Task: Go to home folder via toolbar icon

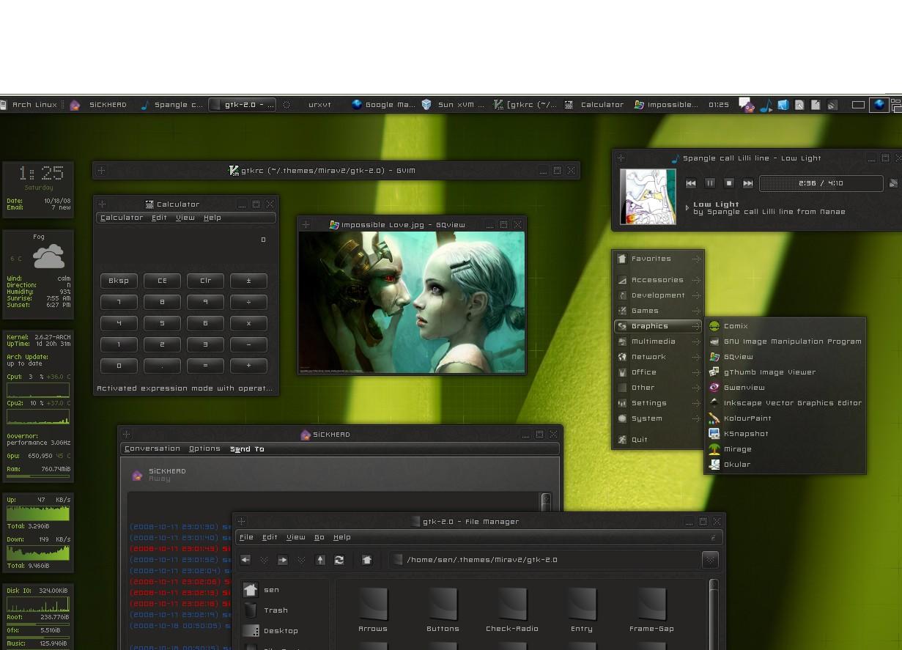Action: pos(367,560)
